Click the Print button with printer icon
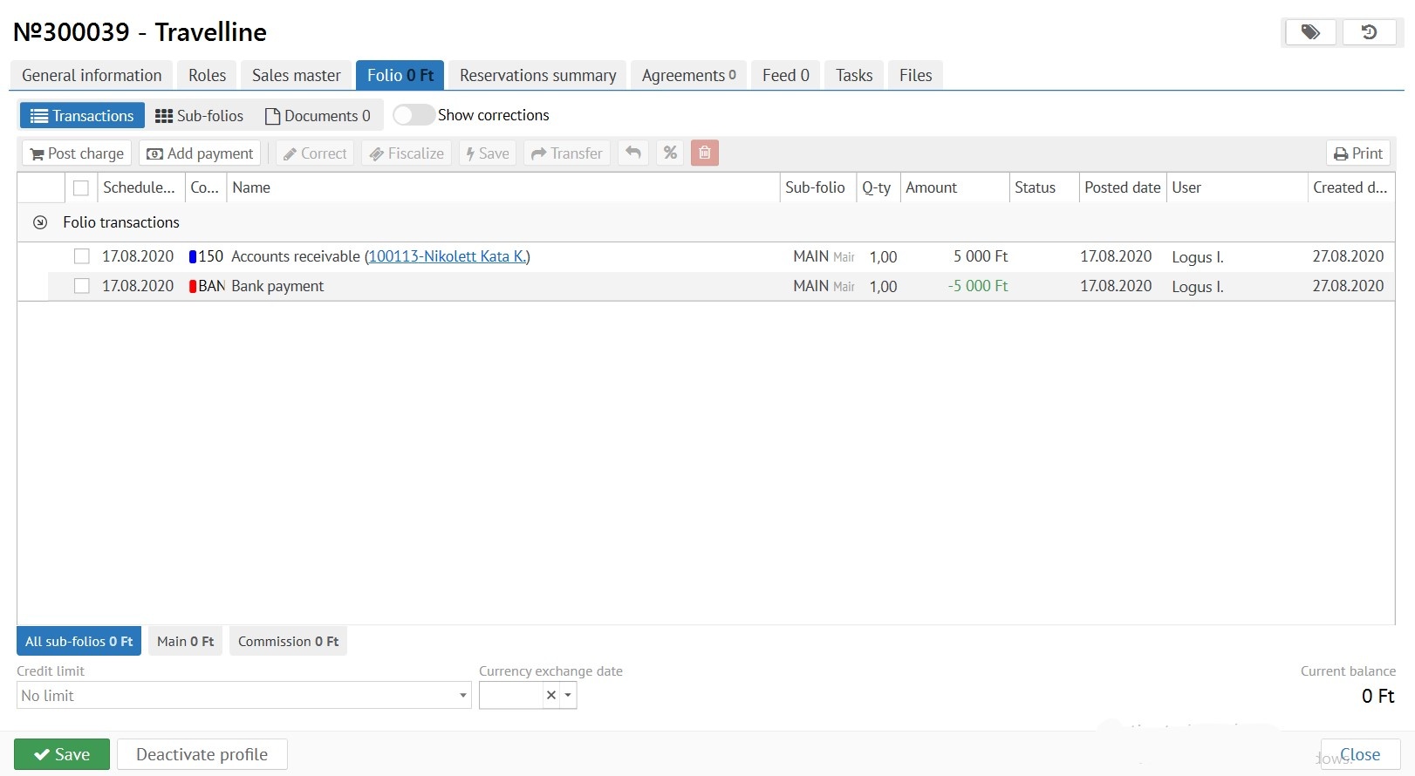The image size is (1415, 776). [x=1358, y=153]
